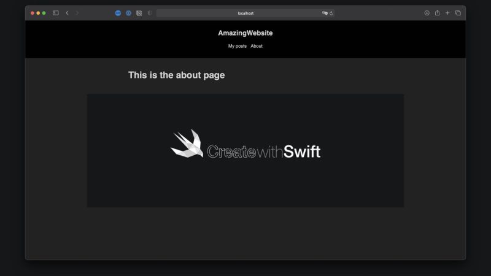491x276 pixels.
Task: Reload the localhost page
Action: click(x=331, y=13)
